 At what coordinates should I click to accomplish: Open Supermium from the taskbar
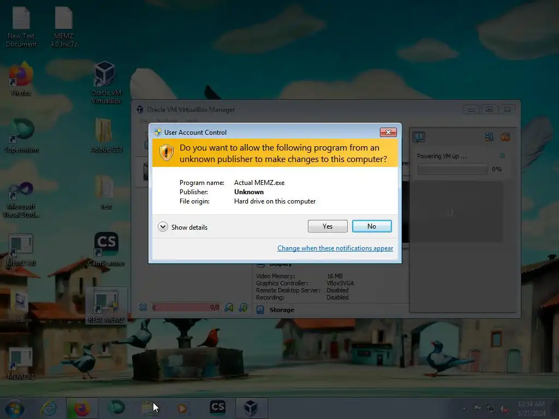pyautogui.click(x=116, y=408)
